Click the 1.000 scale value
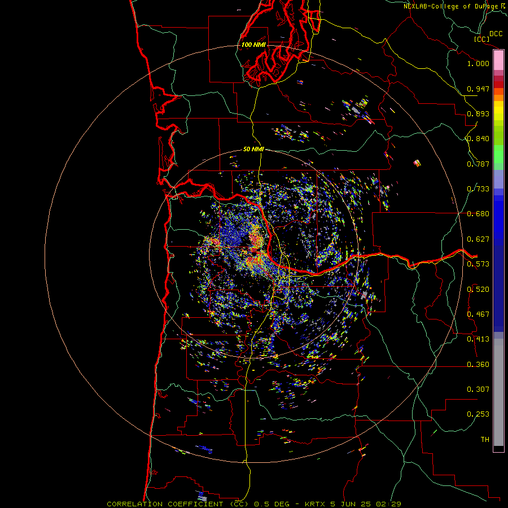The height and width of the screenshot is (508, 508). [478, 63]
